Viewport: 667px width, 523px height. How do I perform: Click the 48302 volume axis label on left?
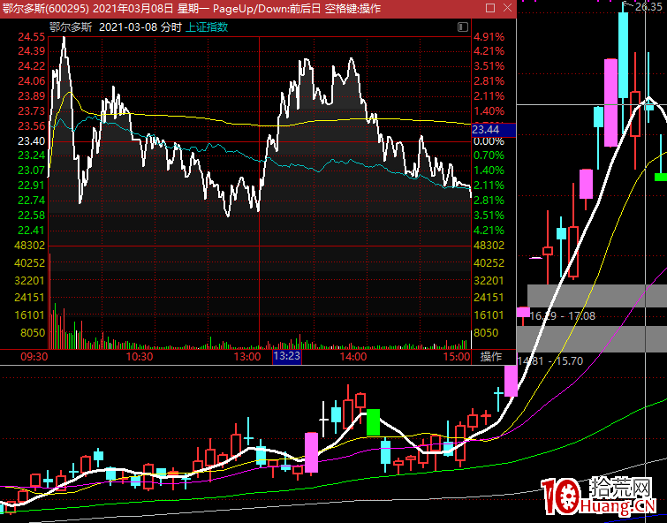(31, 245)
